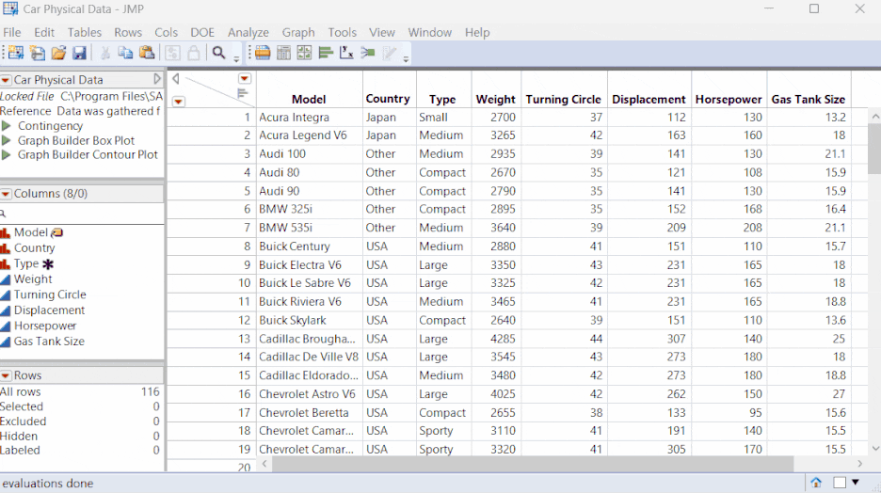Click the 'Small' type cell for Acura Integra
The image size is (881, 493).
(x=444, y=118)
